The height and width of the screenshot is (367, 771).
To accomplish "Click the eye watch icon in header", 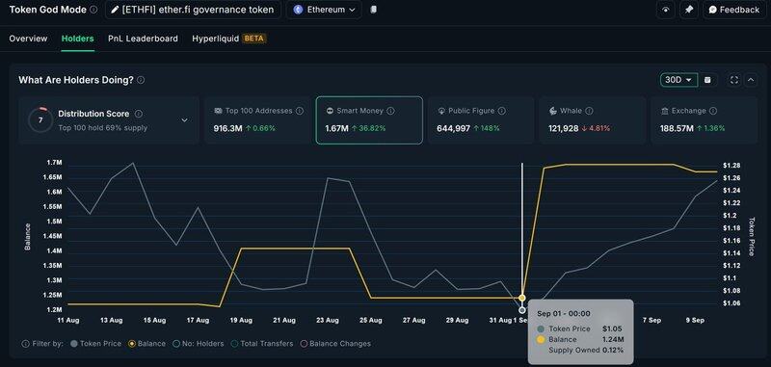I will click(x=666, y=10).
